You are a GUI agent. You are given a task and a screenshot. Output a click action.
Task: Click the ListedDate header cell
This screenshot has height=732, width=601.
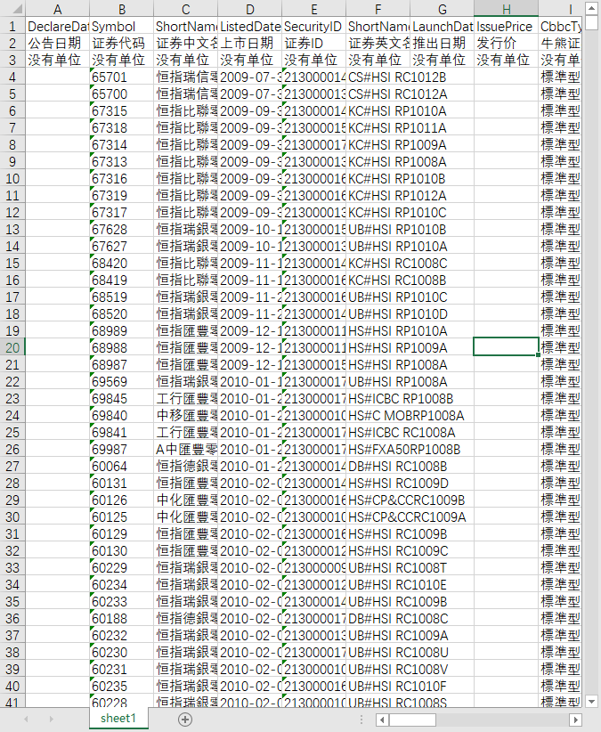(x=249, y=26)
